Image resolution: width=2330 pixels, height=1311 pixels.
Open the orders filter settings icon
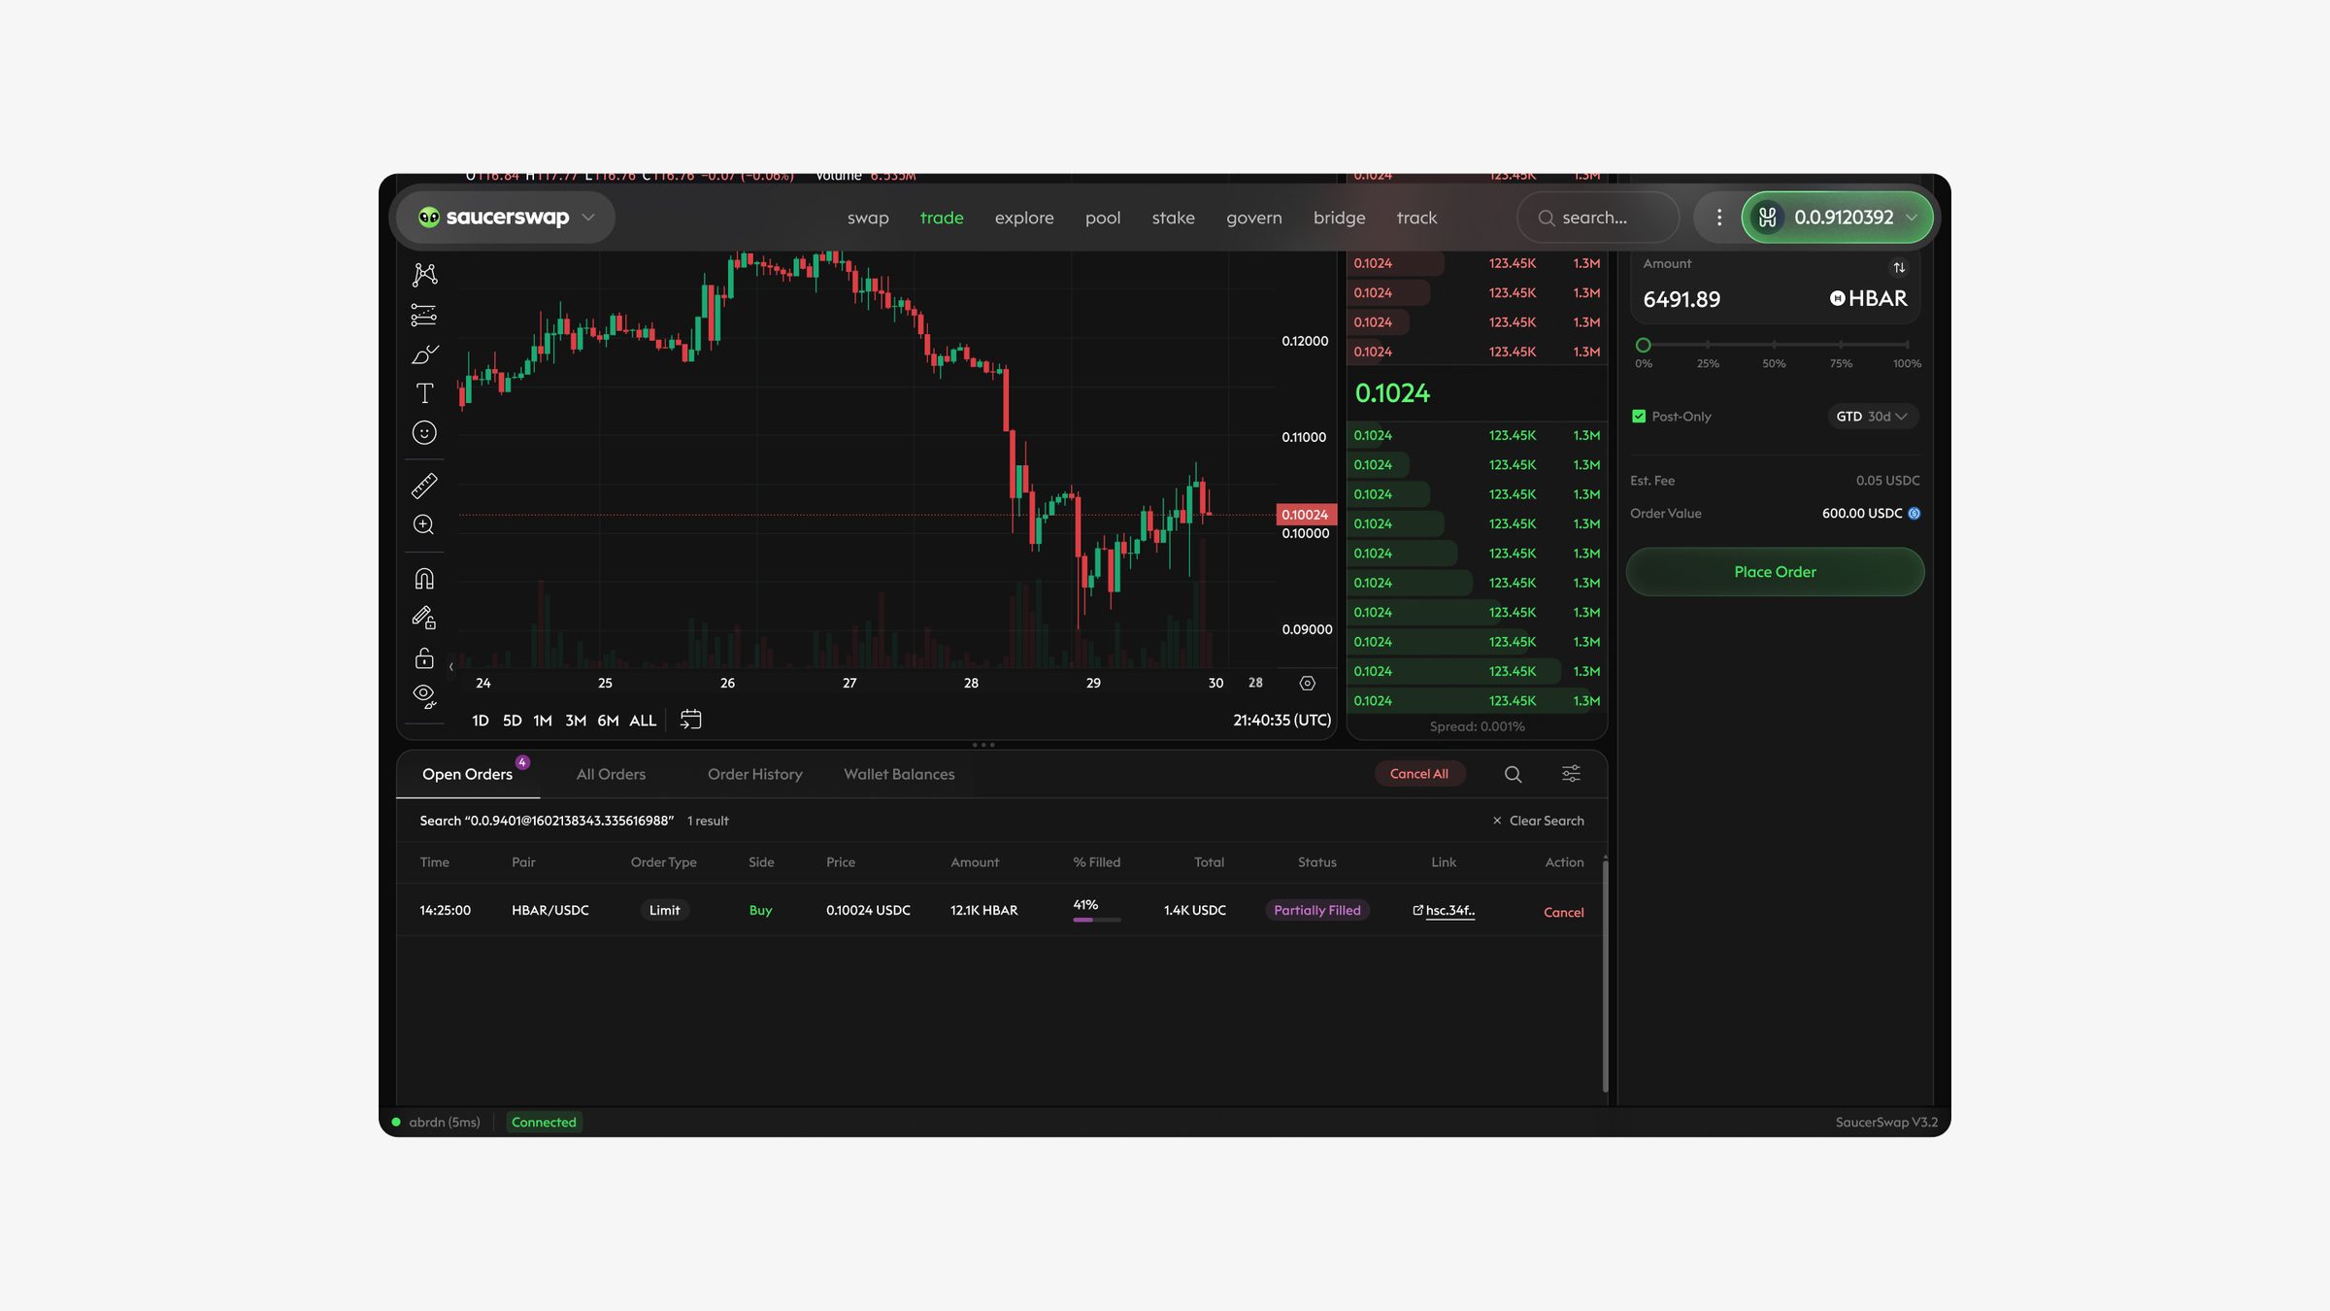(x=1571, y=774)
